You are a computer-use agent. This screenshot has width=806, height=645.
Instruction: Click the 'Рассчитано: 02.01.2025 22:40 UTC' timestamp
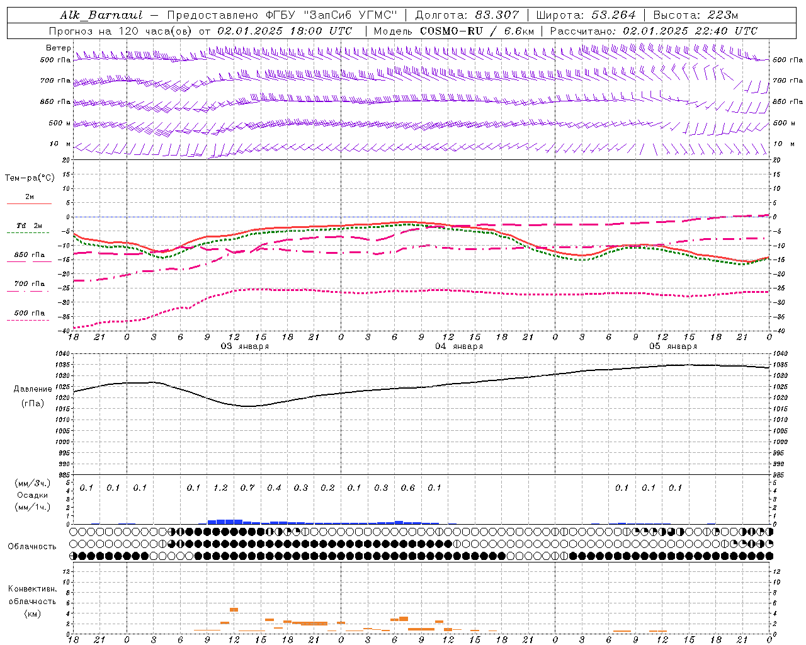[x=654, y=31]
